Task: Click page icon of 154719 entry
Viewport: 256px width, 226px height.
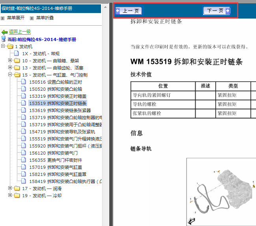Action: 24,131
